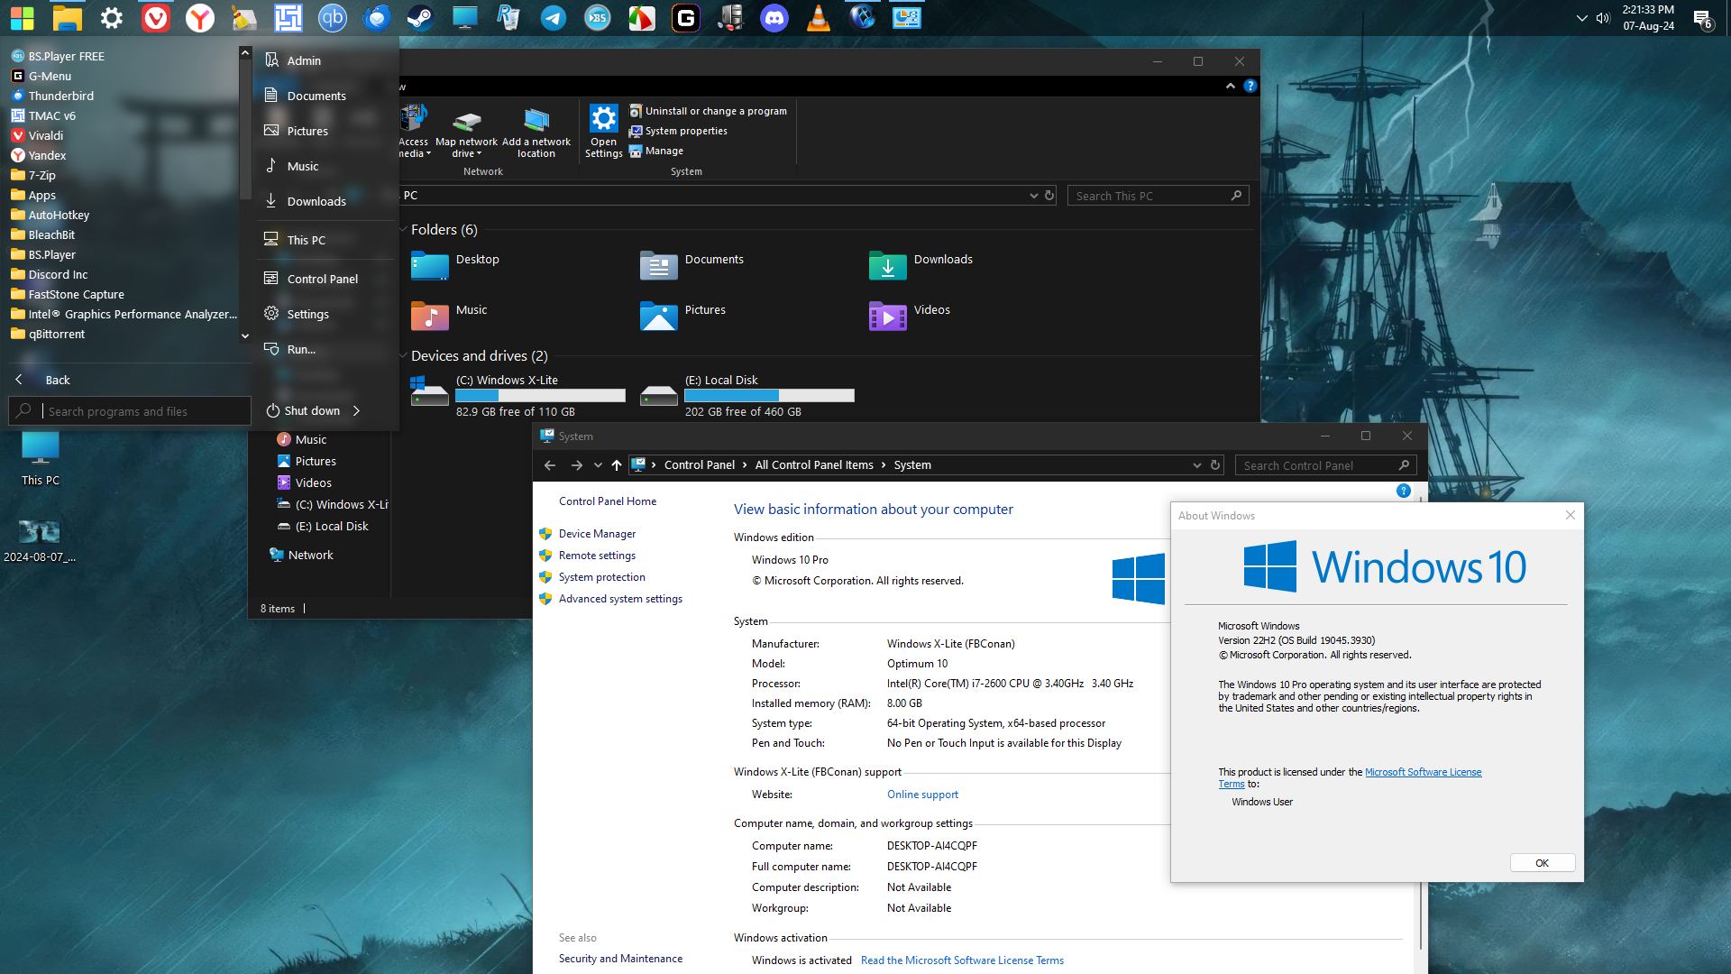Refresh the This PC address bar
Screen dimensions: 1731x974
(1049, 196)
